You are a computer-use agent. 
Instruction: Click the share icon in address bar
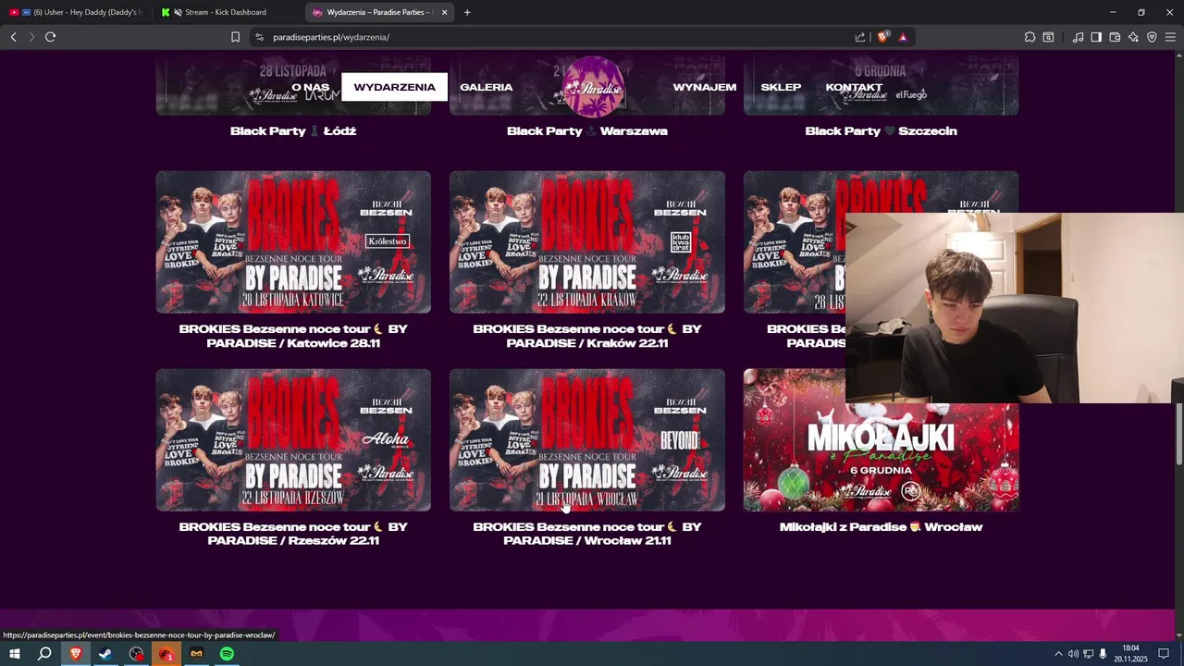tap(860, 37)
